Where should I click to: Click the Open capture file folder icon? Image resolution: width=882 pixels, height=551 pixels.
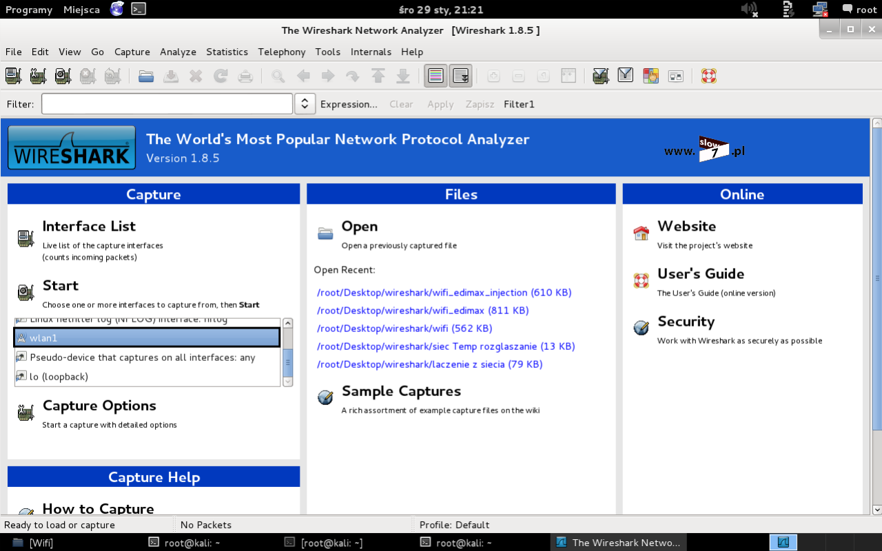pos(146,76)
